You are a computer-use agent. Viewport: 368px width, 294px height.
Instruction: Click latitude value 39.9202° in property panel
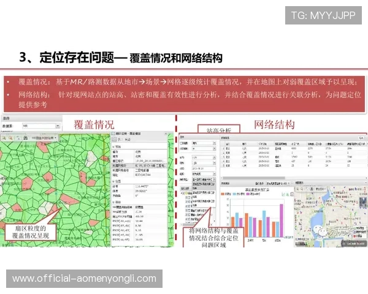(x=142, y=191)
